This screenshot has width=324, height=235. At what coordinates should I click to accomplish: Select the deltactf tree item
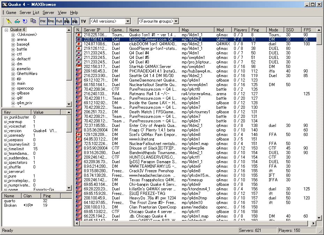[x=24, y=59]
